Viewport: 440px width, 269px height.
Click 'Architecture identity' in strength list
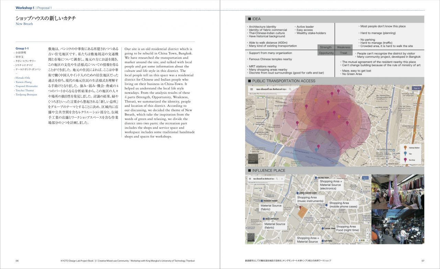[262, 27]
